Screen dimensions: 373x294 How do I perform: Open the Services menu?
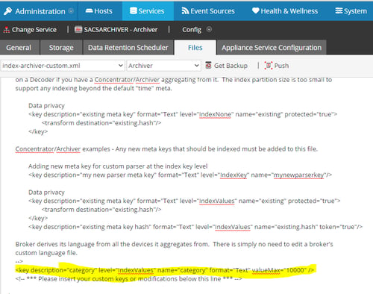148,11
